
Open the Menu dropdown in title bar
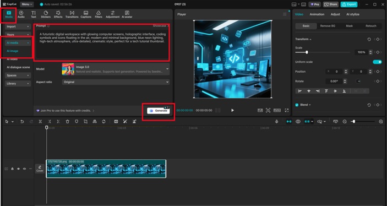[x=27, y=4]
